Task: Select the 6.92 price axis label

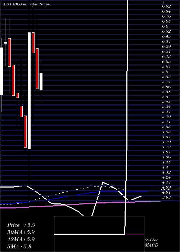Action: [166, 6]
